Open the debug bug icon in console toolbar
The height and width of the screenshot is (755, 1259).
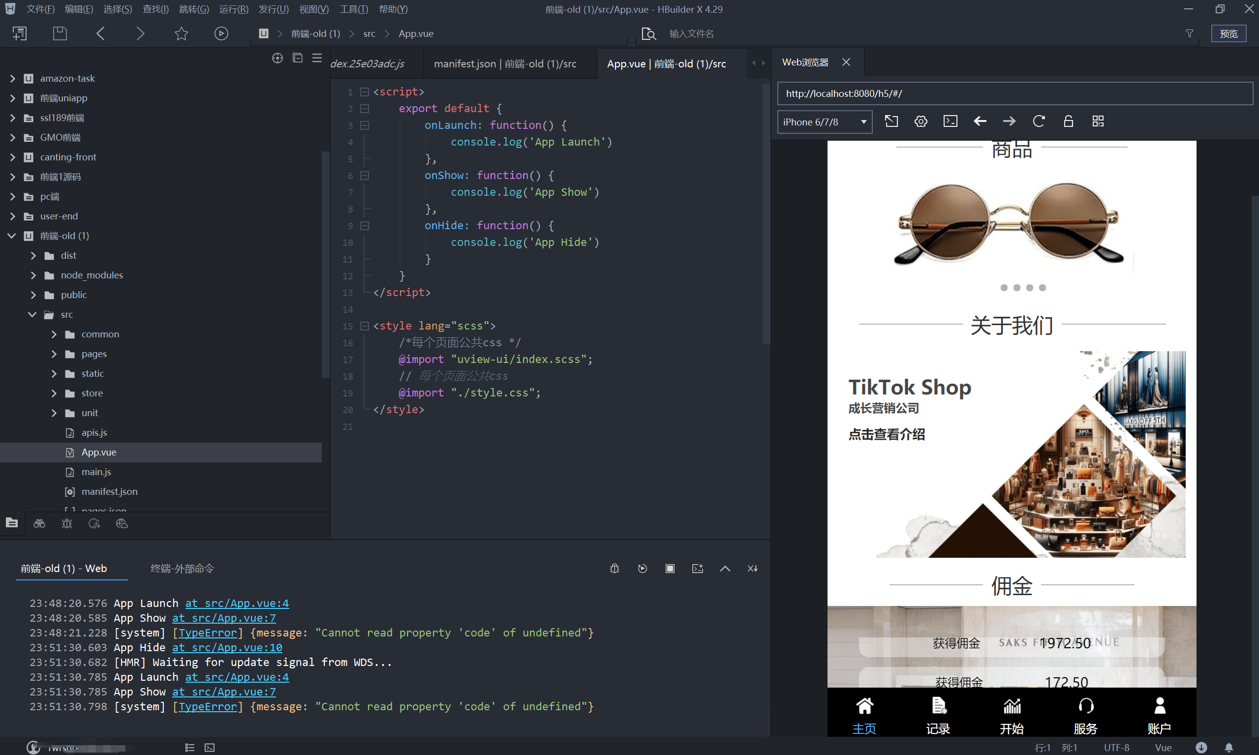[614, 568]
